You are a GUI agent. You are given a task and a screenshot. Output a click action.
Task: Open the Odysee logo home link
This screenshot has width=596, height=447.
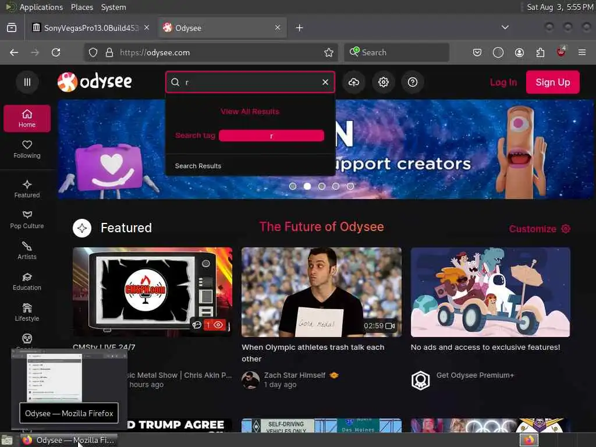pos(95,81)
